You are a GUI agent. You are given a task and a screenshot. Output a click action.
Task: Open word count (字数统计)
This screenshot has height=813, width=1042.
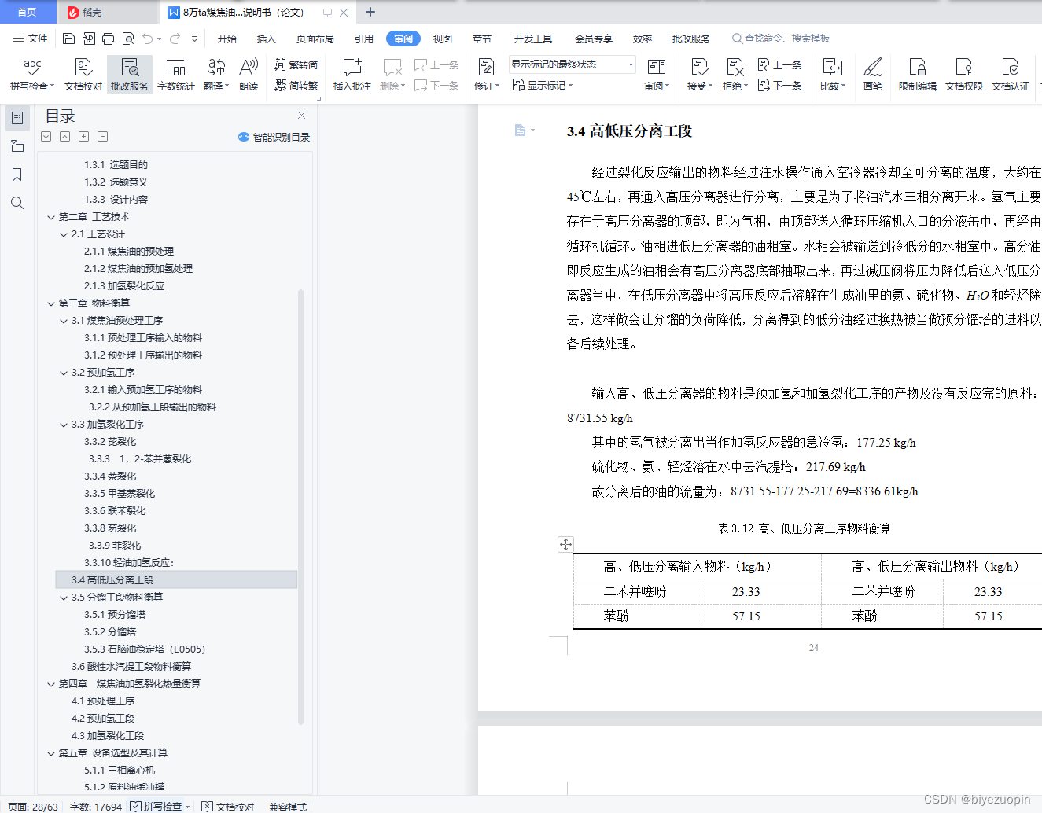point(176,75)
